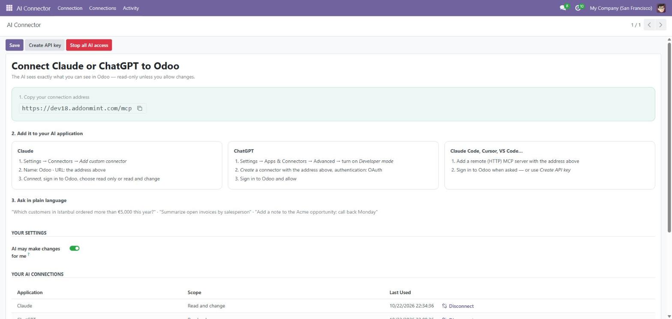Screen dimensions: 672x319
Task: Click the Last Used column header
Action: pyautogui.click(x=400, y=292)
